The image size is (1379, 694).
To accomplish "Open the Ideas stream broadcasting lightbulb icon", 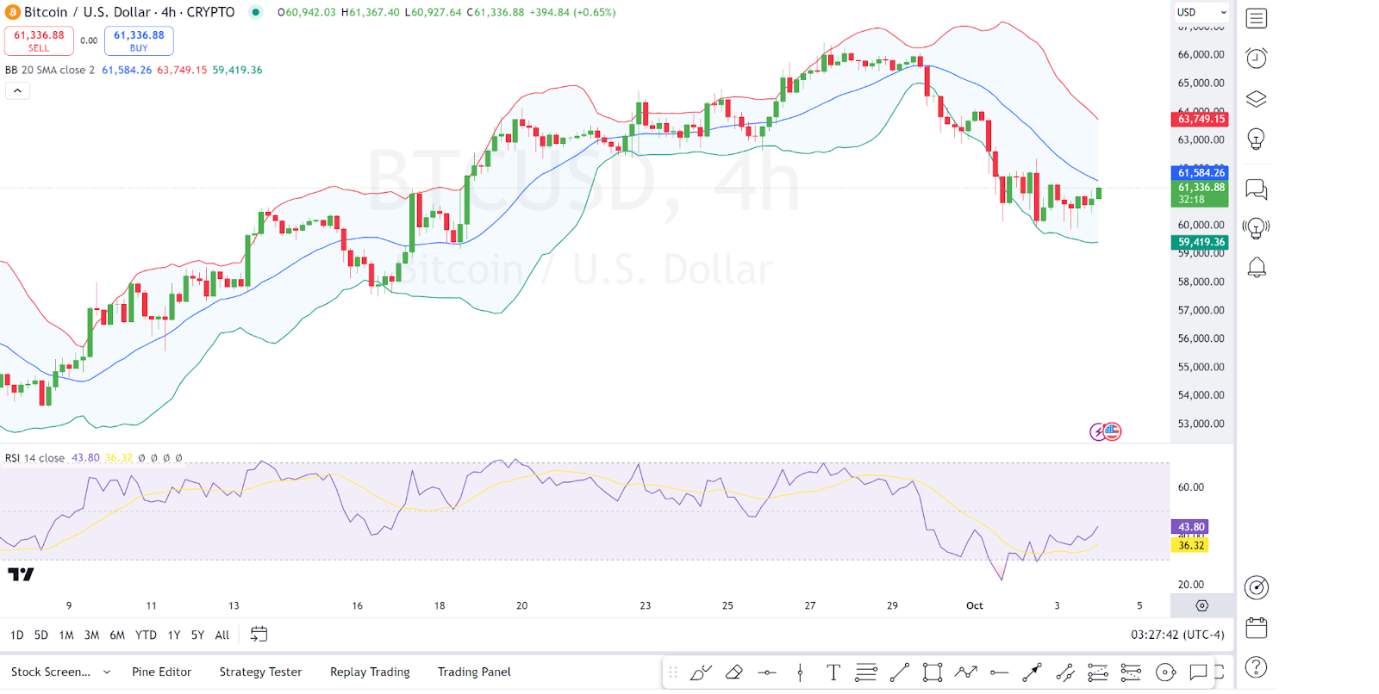I will 1257,228.
